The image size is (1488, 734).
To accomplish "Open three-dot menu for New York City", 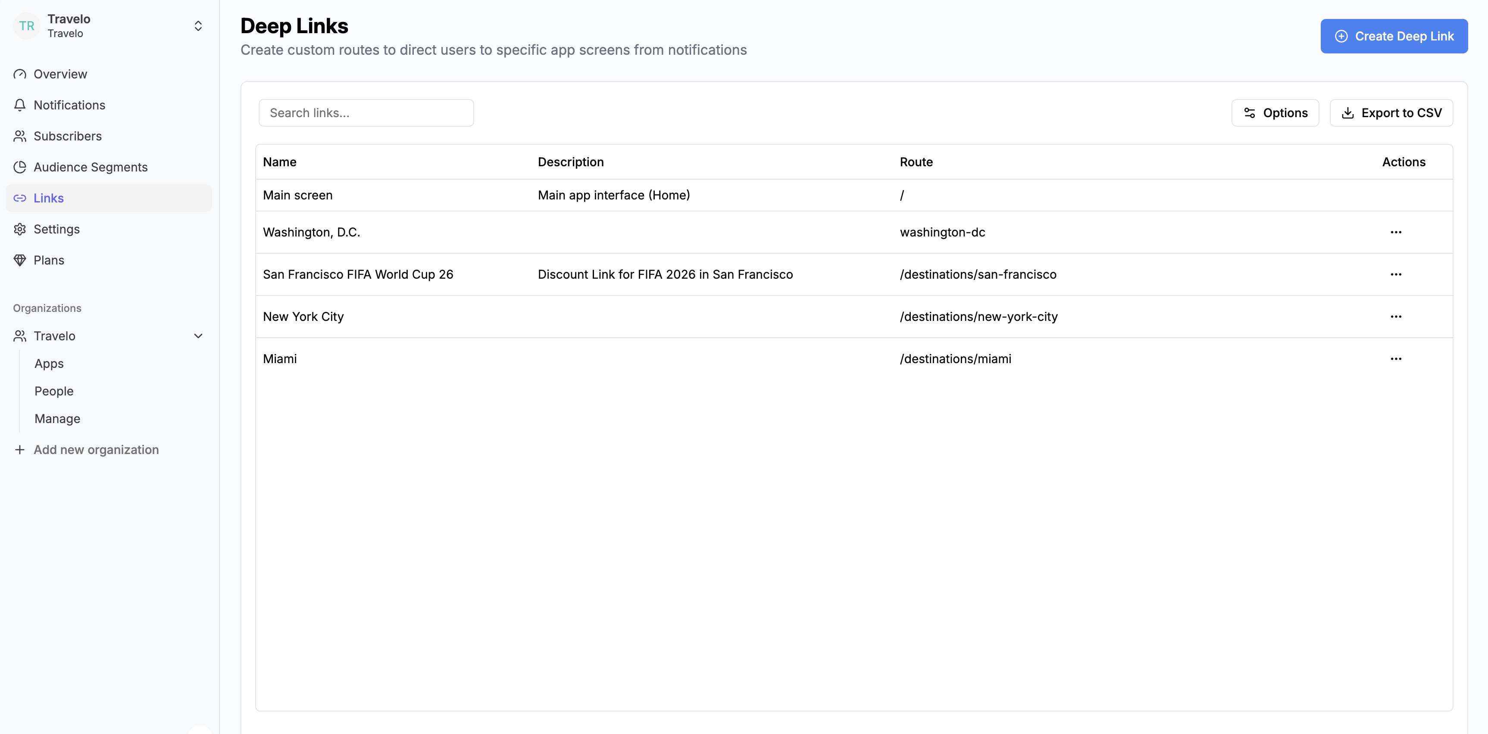I will tap(1396, 316).
